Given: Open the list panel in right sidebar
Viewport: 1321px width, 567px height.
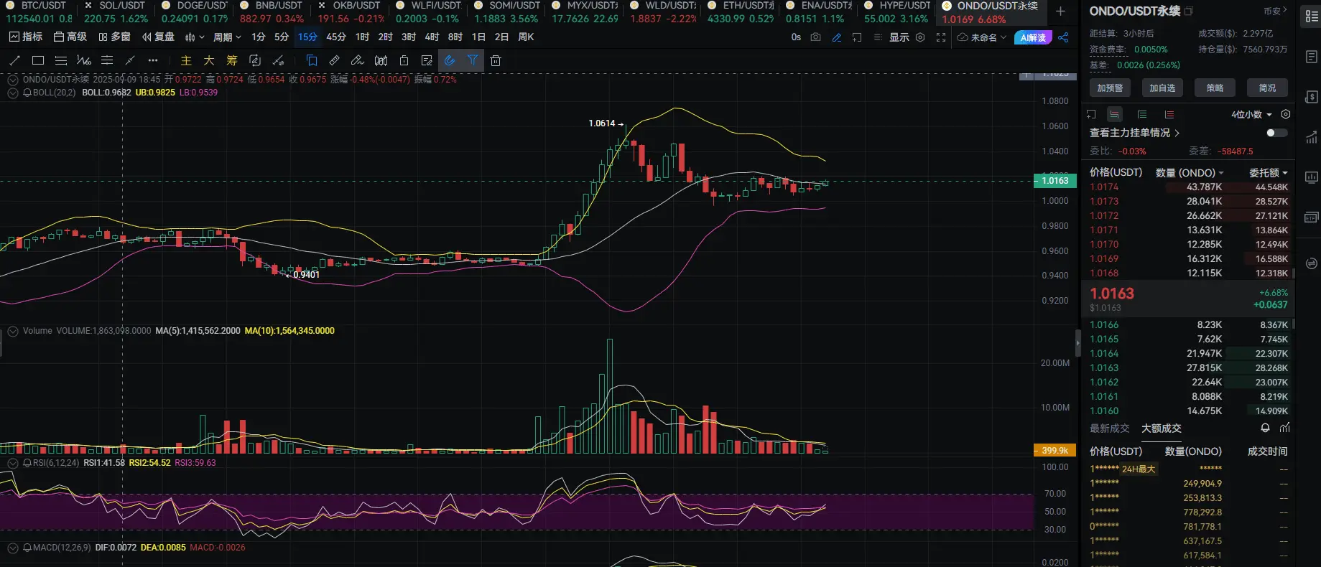Looking at the screenshot, I should coord(1311,17).
